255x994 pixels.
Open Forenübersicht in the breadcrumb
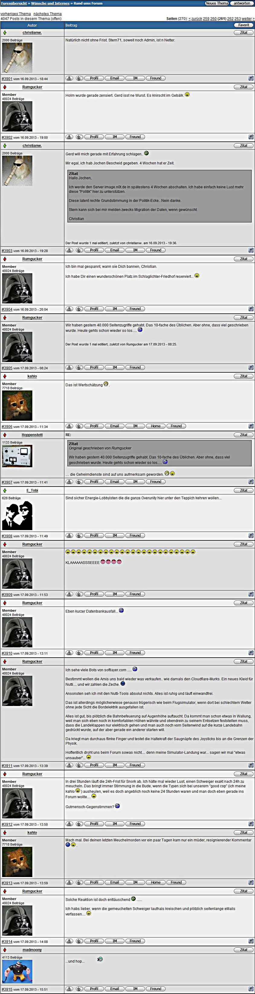click(14, 3)
